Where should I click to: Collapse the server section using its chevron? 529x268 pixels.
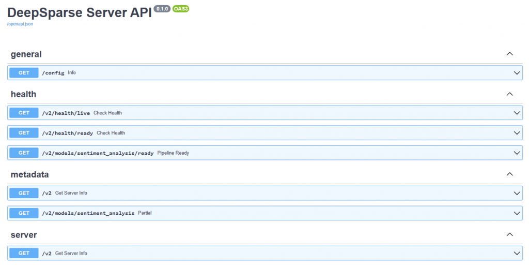click(509, 234)
